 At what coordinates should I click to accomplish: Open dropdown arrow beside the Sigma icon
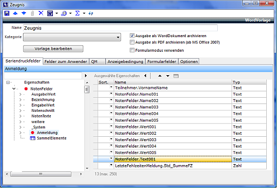pos(84,13)
